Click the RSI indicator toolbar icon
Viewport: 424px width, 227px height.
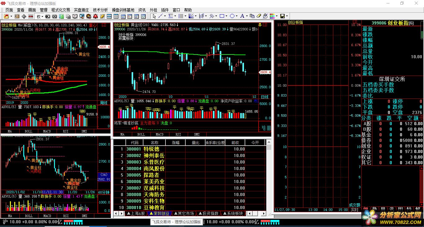tap(17, 16)
